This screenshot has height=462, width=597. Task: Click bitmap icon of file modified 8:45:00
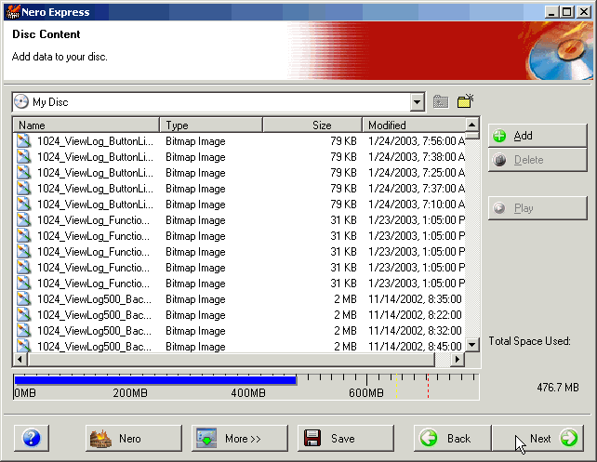[x=23, y=346]
